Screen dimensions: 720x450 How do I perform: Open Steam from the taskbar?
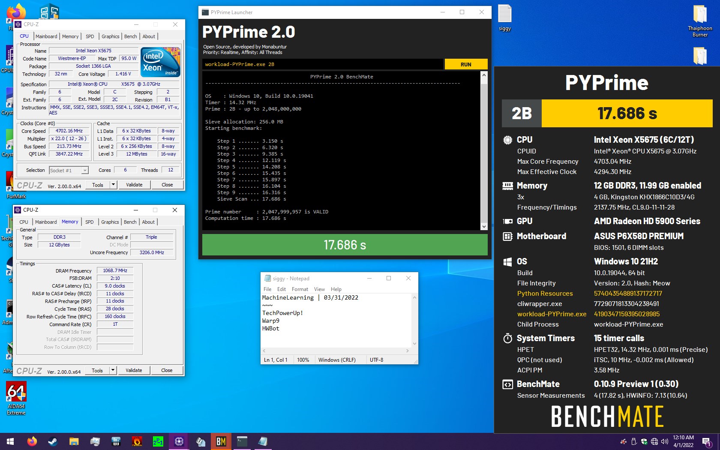tap(53, 441)
